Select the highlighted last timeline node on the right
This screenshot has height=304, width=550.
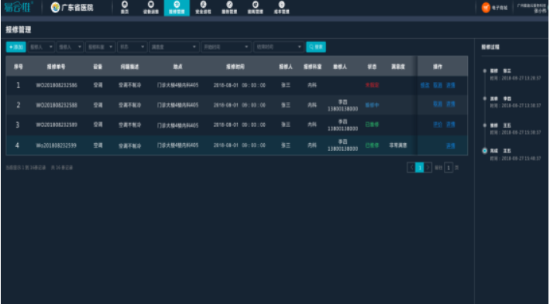point(485,151)
